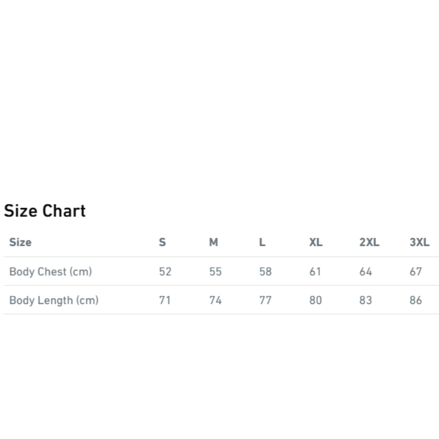Click chest value 55 for size M
The width and height of the screenshot is (439, 439).
(x=216, y=272)
